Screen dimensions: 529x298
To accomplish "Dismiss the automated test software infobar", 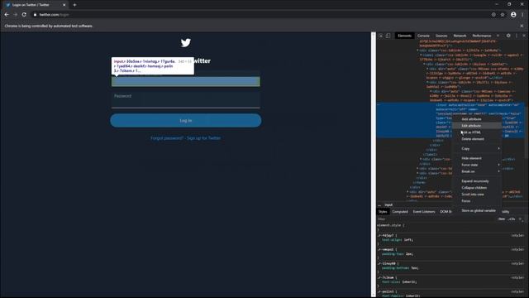I will coord(522,26).
